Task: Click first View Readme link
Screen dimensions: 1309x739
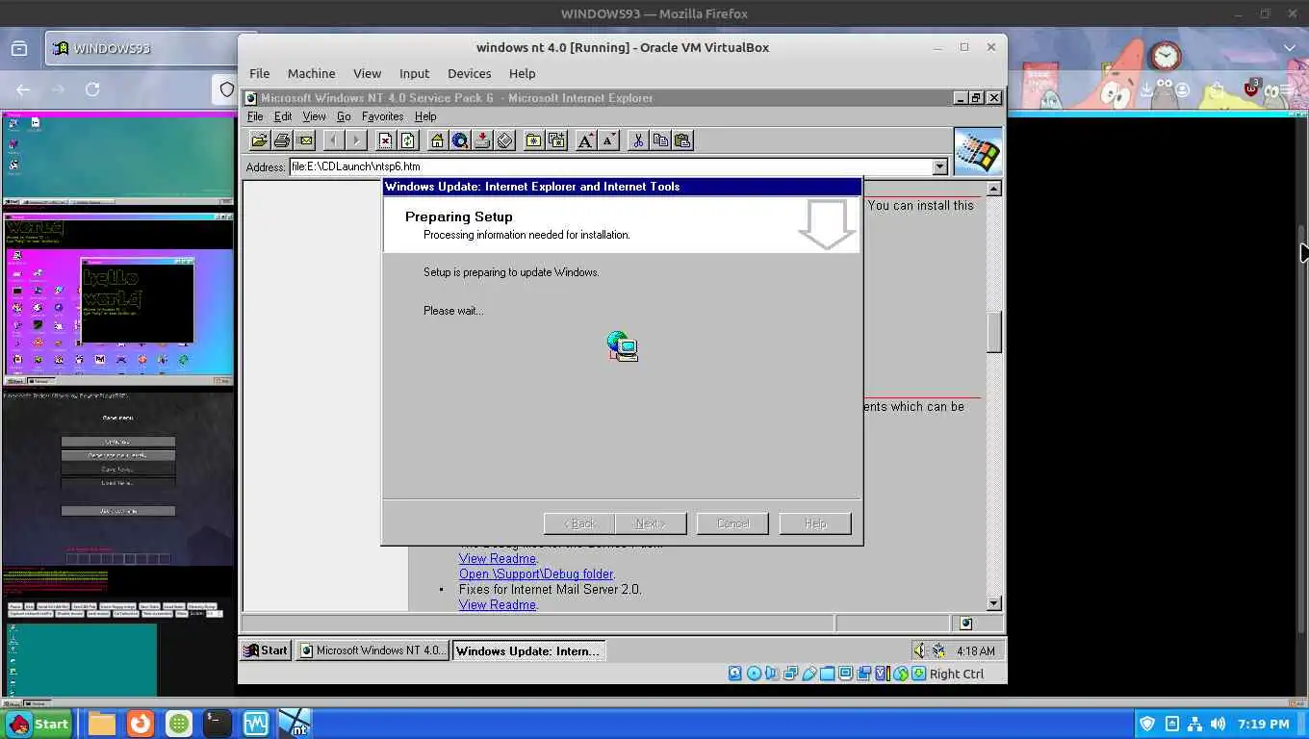Action: pyautogui.click(x=498, y=558)
